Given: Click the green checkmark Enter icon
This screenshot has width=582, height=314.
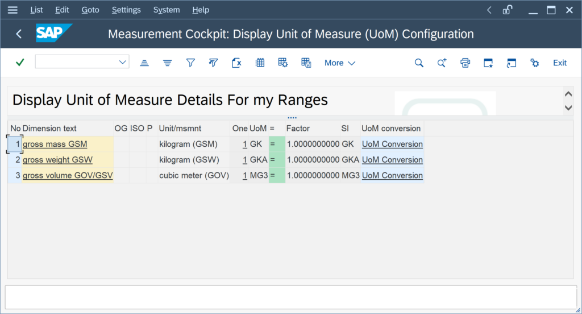Looking at the screenshot, I should (20, 63).
